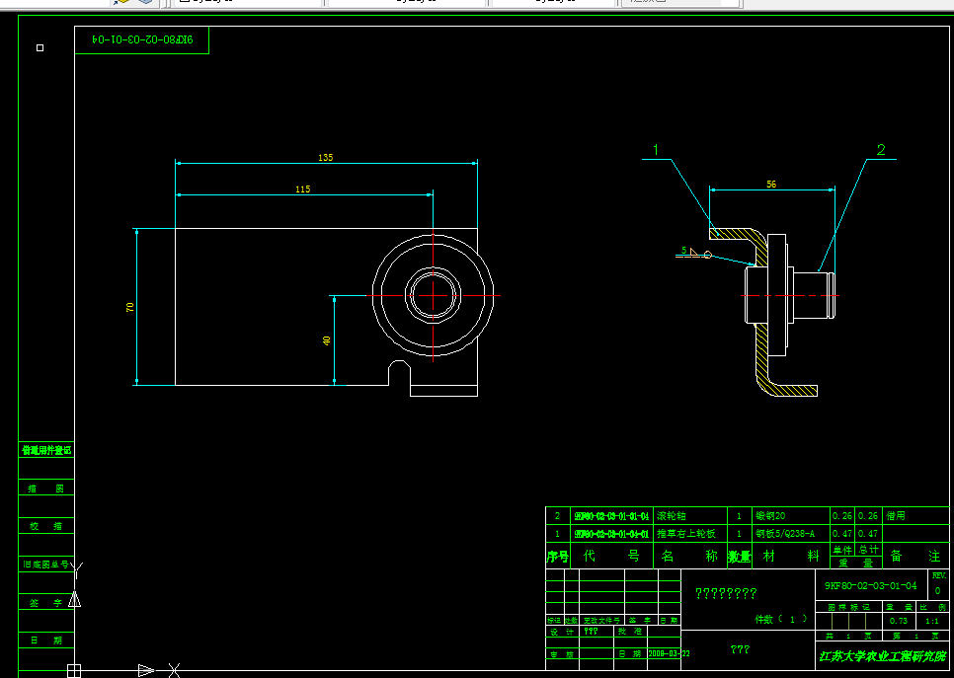Select the 比例 scale label
Viewport: 954px width, 678px height.
[932, 607]
